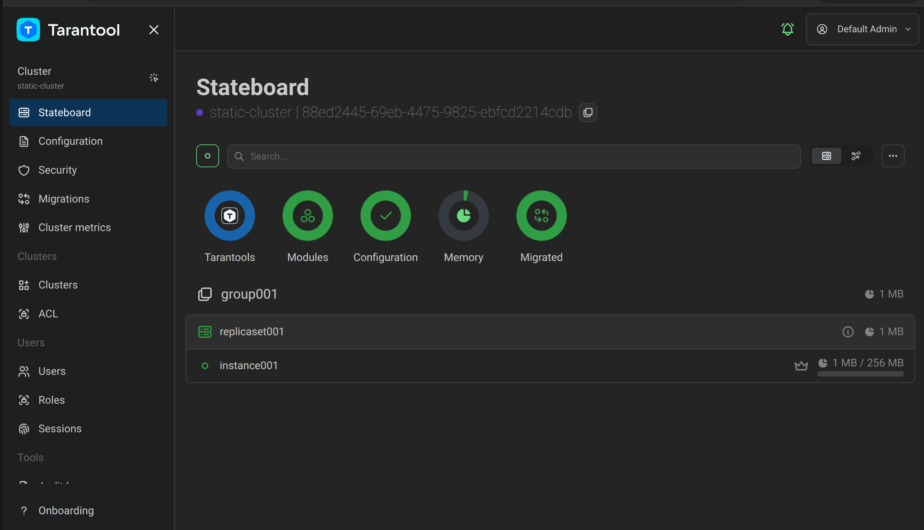The height and width of the screenshot is (530, 924).
Task: Open the three-dots more options menu
Action: tap(893, 156)
